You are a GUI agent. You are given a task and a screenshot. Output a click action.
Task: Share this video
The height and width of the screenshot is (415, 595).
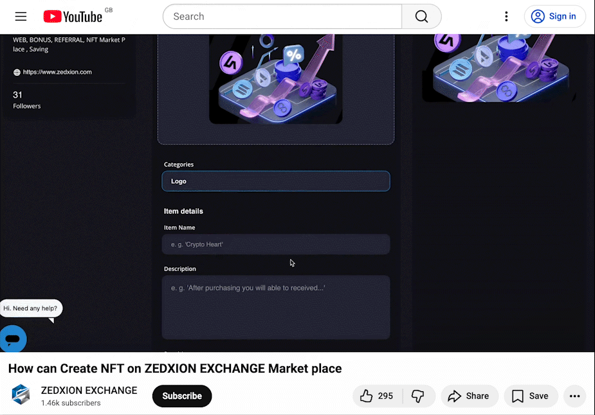click(469, 396)
